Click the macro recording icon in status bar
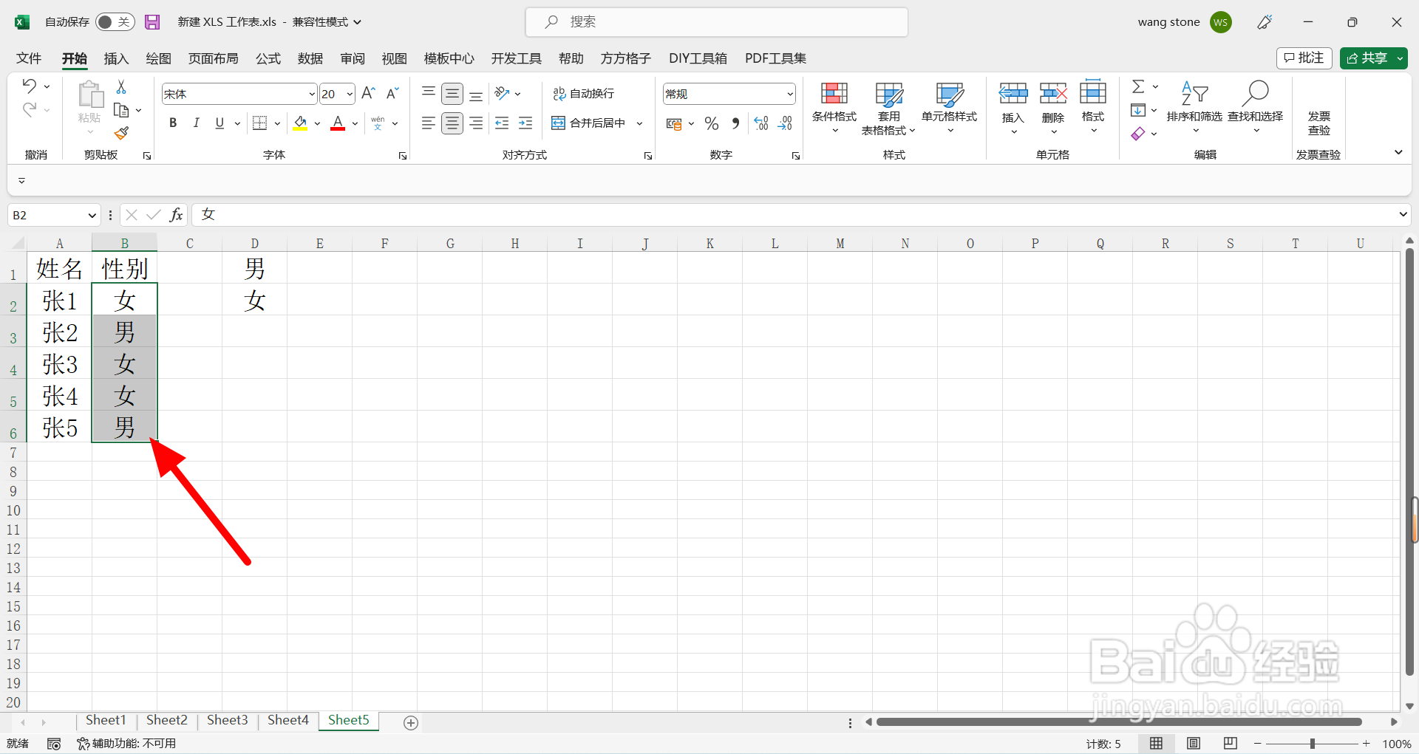The image size is (1419, 754). click(54, 744)
